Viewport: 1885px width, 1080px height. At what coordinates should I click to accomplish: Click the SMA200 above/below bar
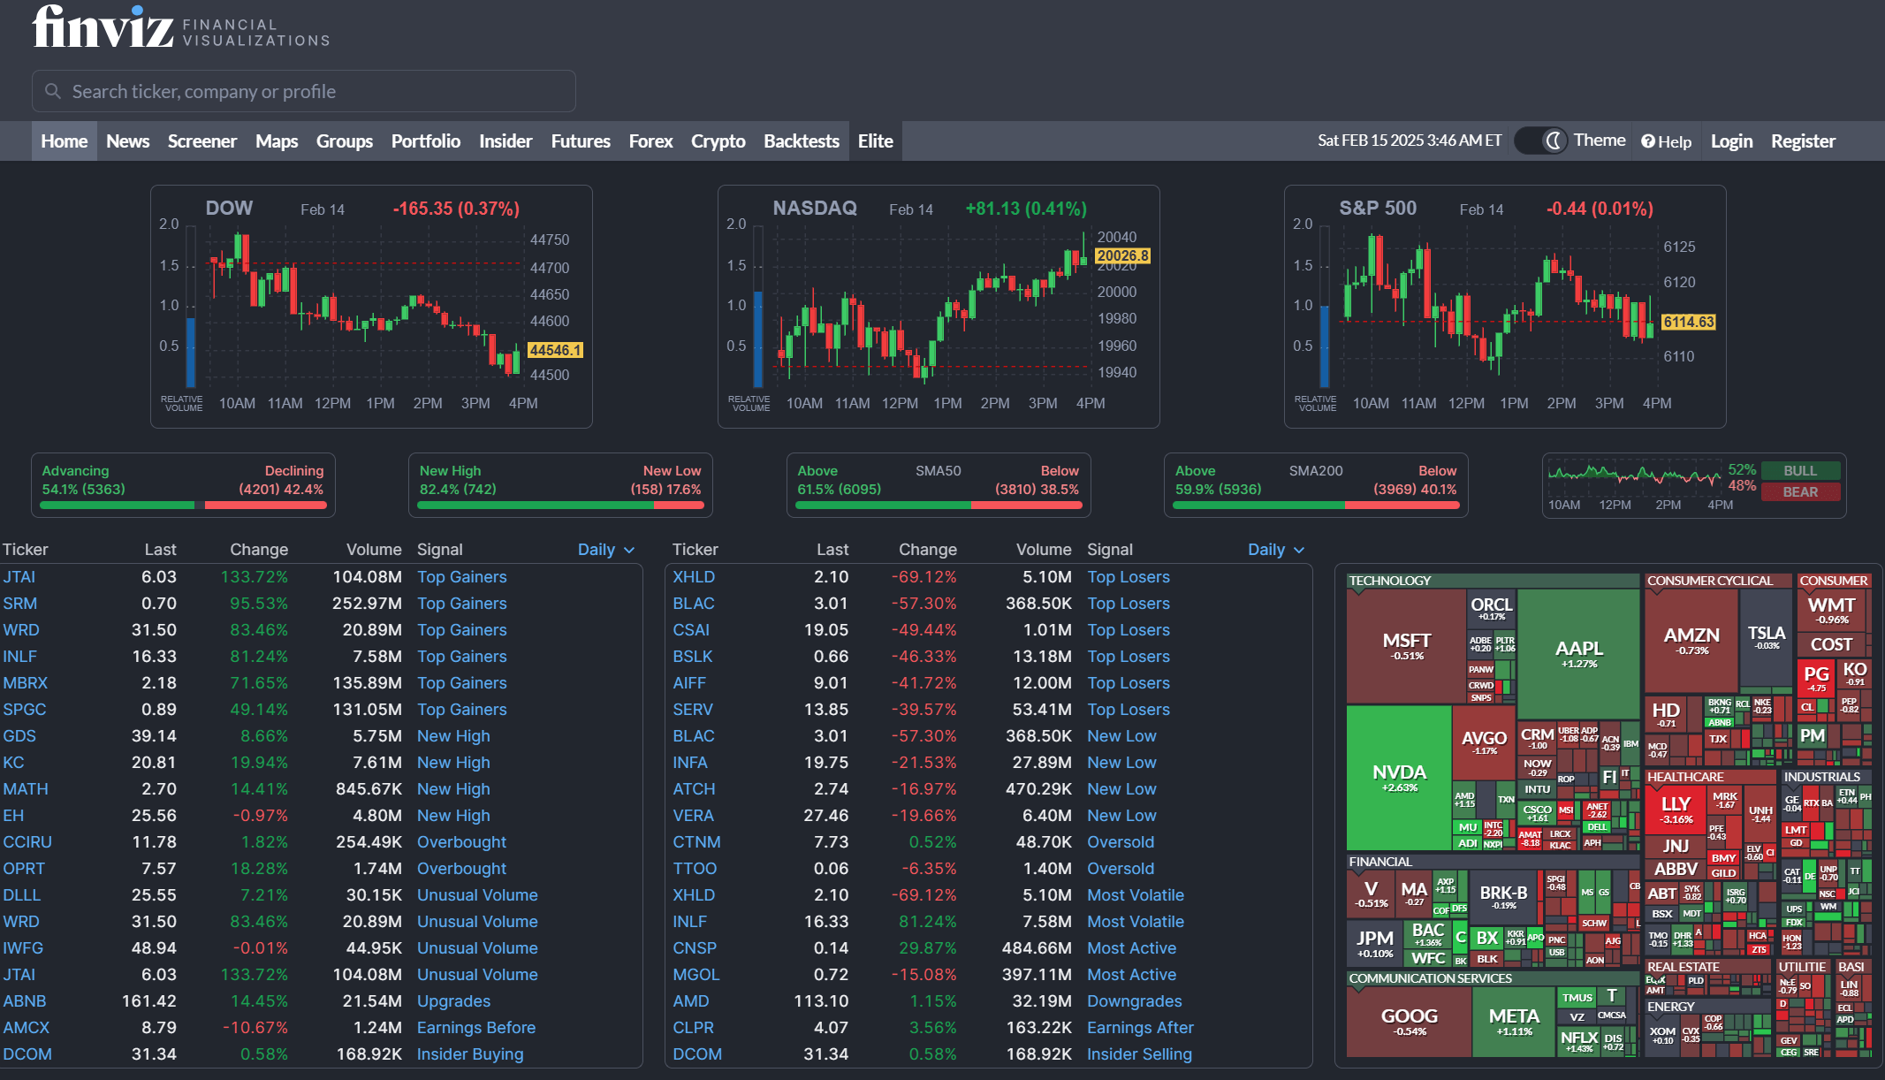(x=1316, y=506)
